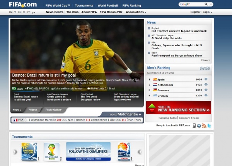Click the Brazil flag icon under headline
The height and width of the screenshot is (166, 232).
point(14,89)
